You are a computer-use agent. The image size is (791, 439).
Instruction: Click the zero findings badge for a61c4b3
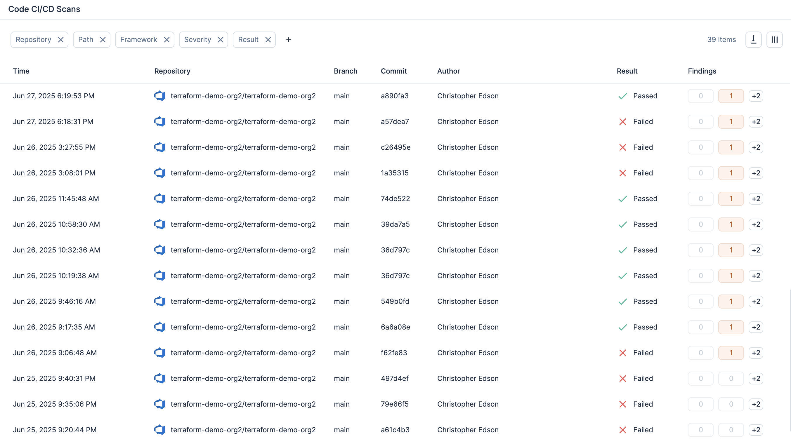(700, 429)
